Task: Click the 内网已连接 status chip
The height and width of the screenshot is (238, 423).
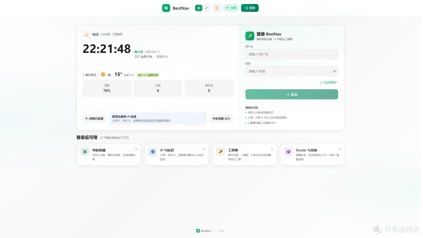Action: pyautogui.click(x=94, y=119)
